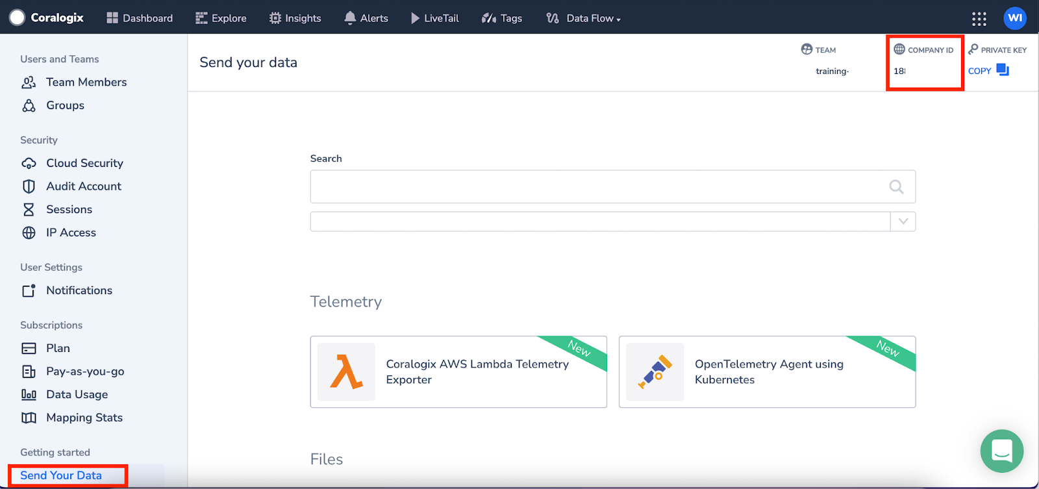
Task: View Sessions settings
Action: pyautogui.click(x=69, y=210)
